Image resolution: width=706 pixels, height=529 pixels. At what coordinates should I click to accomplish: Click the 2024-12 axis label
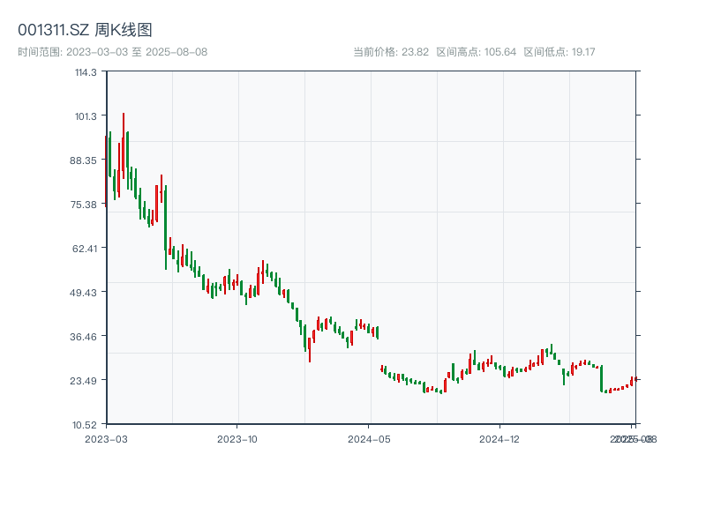(499, 437)
